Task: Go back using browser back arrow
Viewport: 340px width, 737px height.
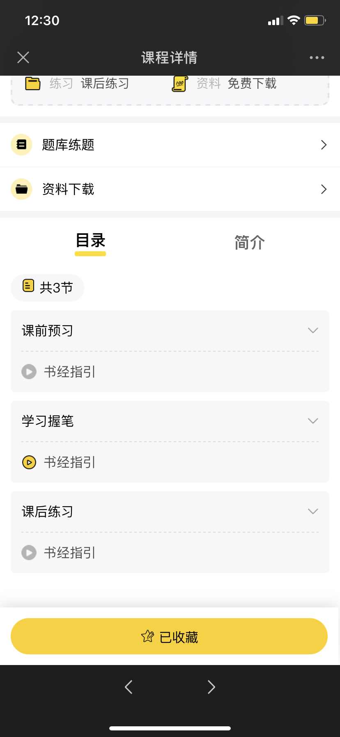Action: click(x=129, y=687)
